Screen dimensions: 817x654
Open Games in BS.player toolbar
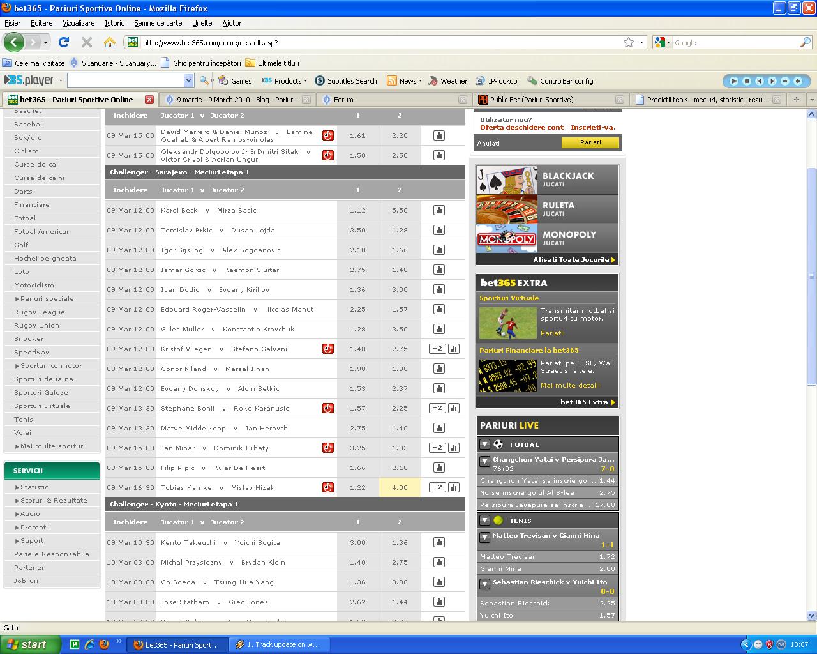pos(235,81)
